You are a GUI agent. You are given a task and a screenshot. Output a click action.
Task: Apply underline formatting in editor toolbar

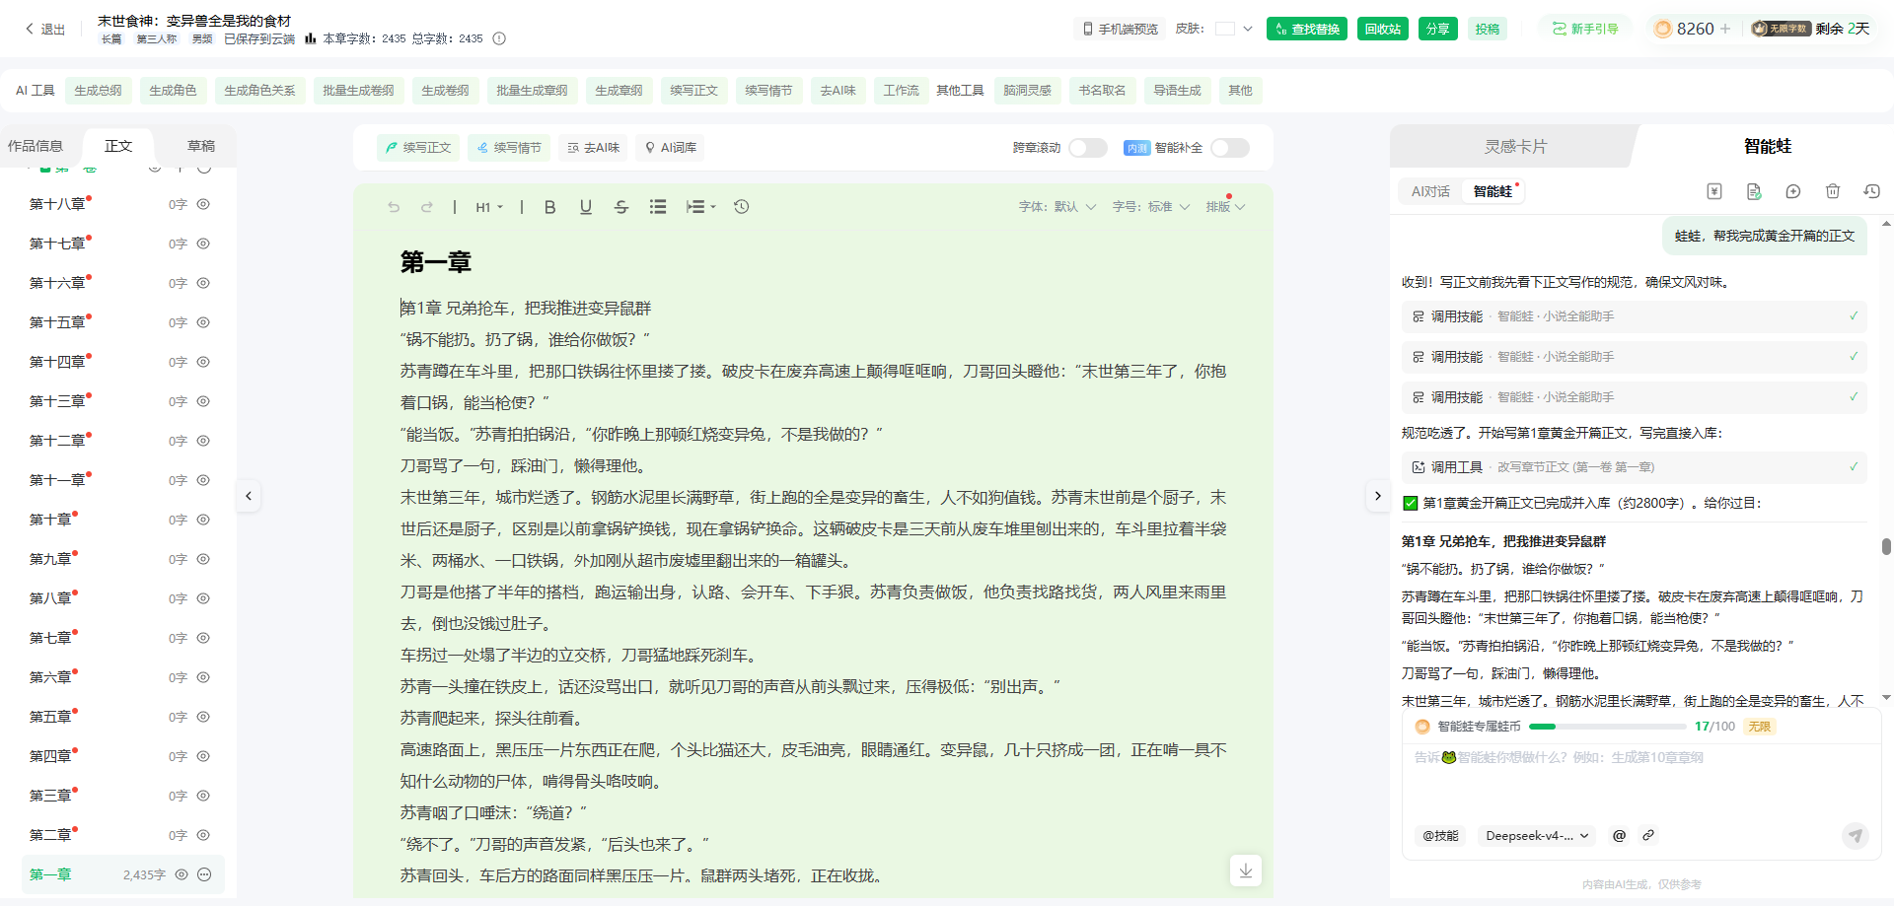tap(586, 207)
